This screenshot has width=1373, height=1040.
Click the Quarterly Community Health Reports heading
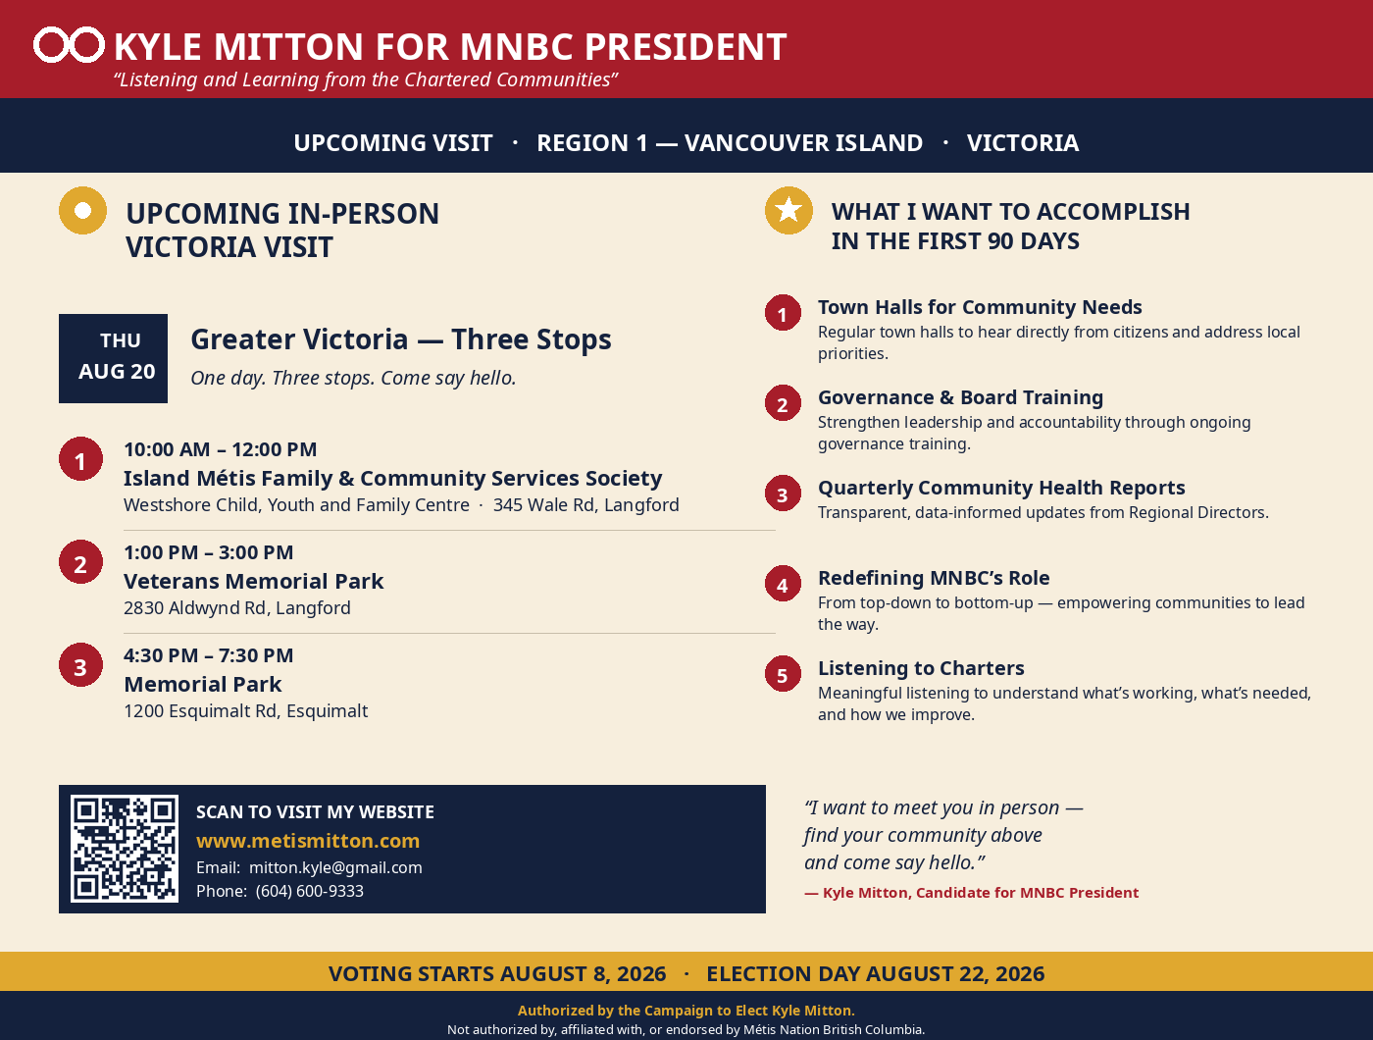tap(1001, 488)
